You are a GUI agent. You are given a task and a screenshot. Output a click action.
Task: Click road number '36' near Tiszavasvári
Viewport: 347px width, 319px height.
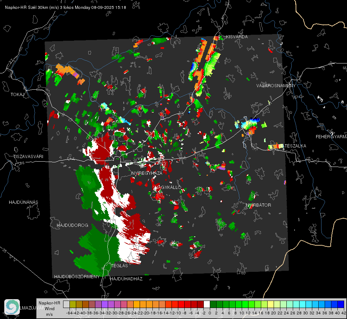click(22, 163)
